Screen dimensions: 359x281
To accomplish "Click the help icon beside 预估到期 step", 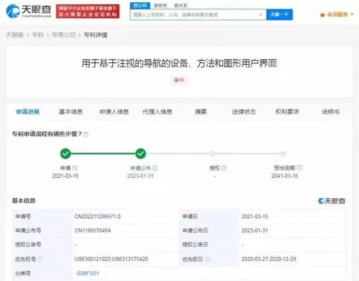I will tap(299, 167).
